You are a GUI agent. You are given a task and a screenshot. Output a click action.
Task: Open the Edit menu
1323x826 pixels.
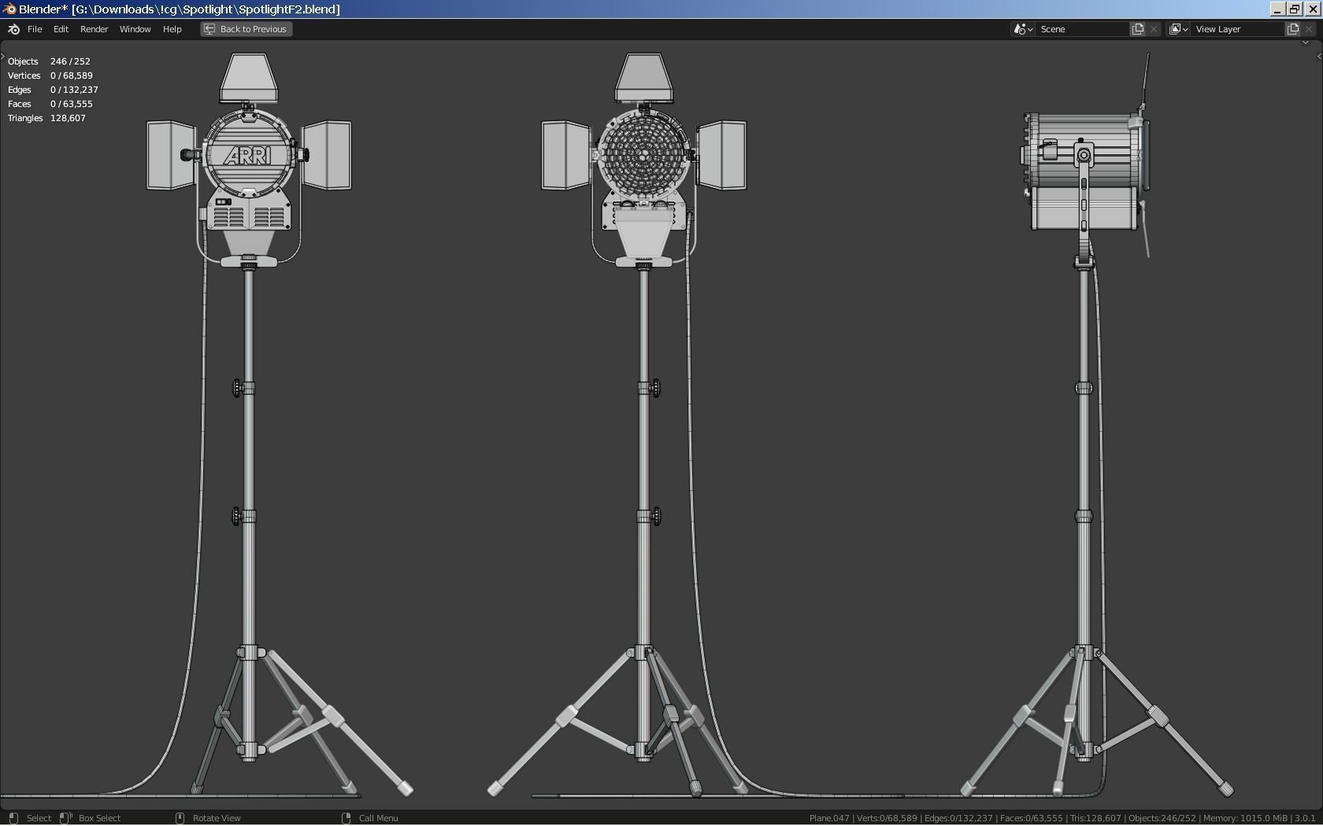(x=61, y=29)
